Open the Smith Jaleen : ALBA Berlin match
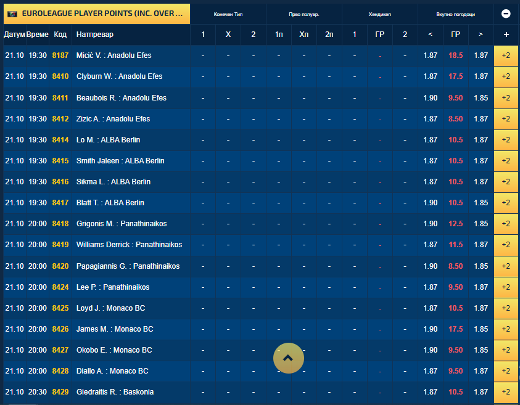 [x=120, y=161]
